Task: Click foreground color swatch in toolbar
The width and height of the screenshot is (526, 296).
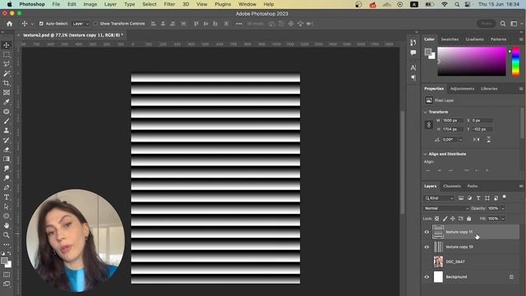Action: click(4, 261)
